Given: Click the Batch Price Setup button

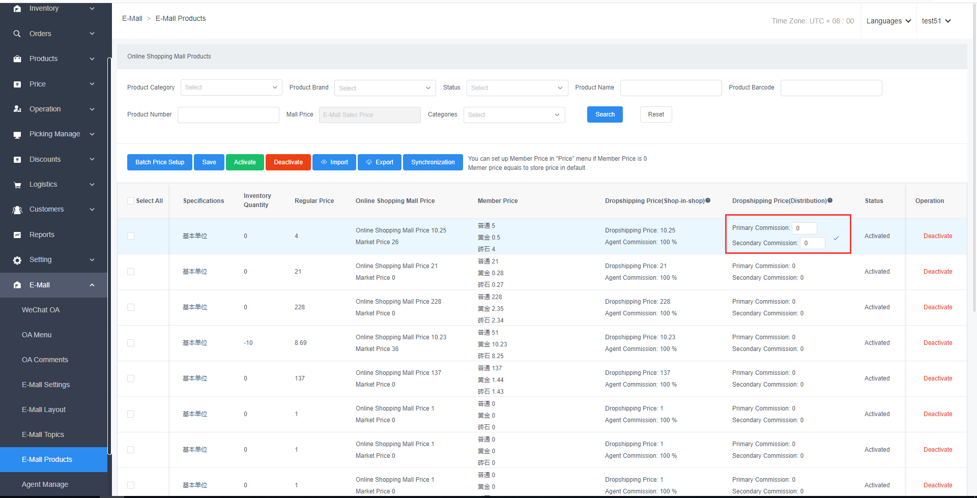Looking at the screenshot, I should pos(160,162).
